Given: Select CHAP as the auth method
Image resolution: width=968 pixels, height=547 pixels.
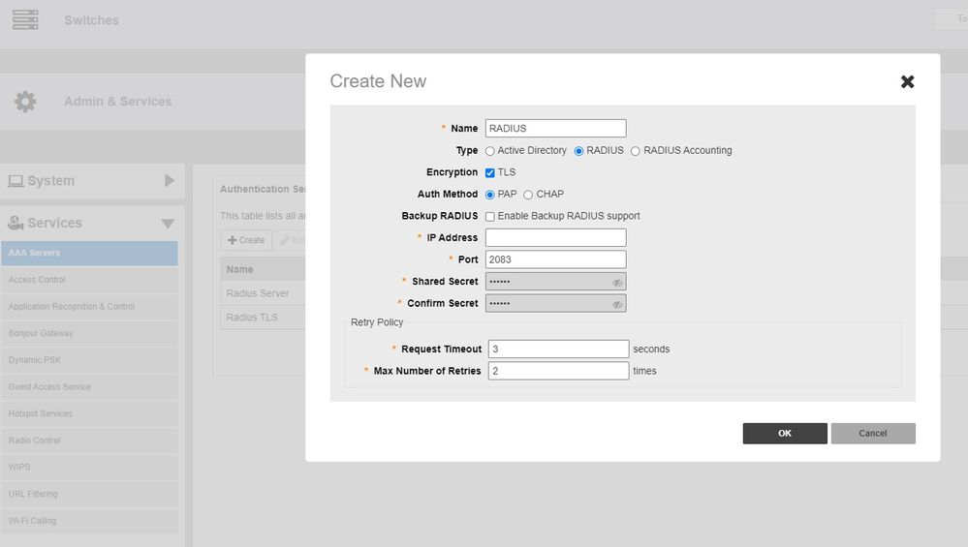Looking at the screenshot, I should [528, 195].
